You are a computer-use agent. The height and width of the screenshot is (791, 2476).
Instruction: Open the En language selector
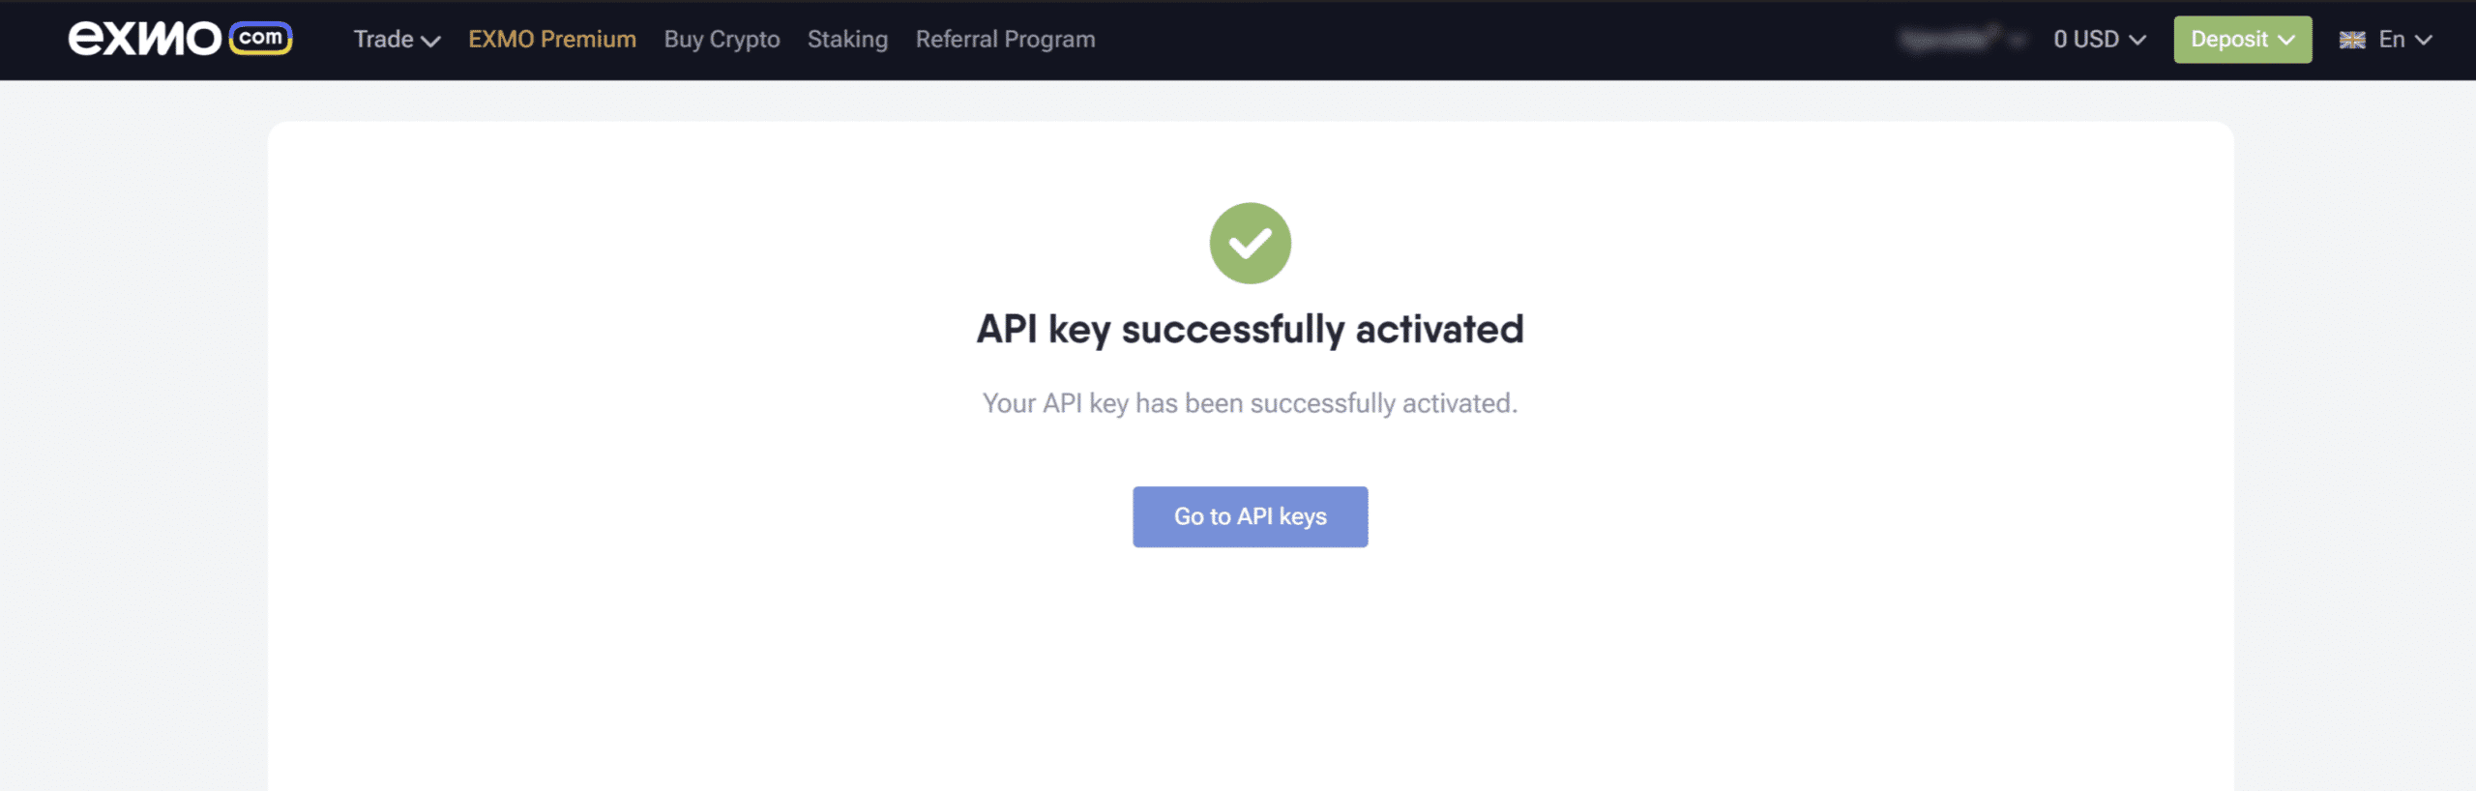[x=2385, y=39]
